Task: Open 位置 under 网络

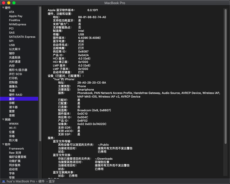Action: click(x=12, y=132)
